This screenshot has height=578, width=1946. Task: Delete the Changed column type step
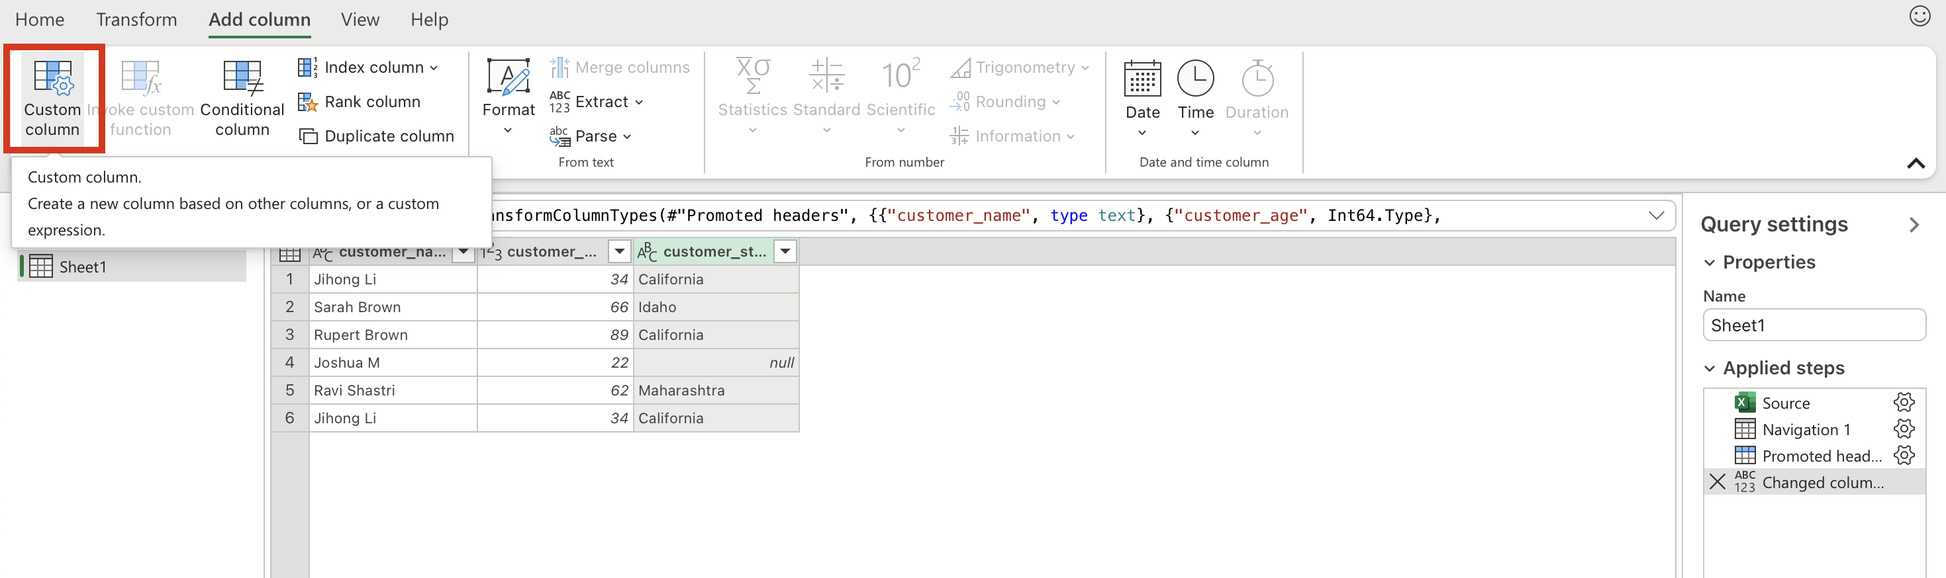click(x=1717, y=482)
